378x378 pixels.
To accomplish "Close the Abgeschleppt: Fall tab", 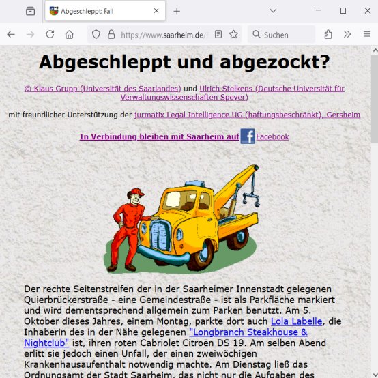I will [156, 11].
